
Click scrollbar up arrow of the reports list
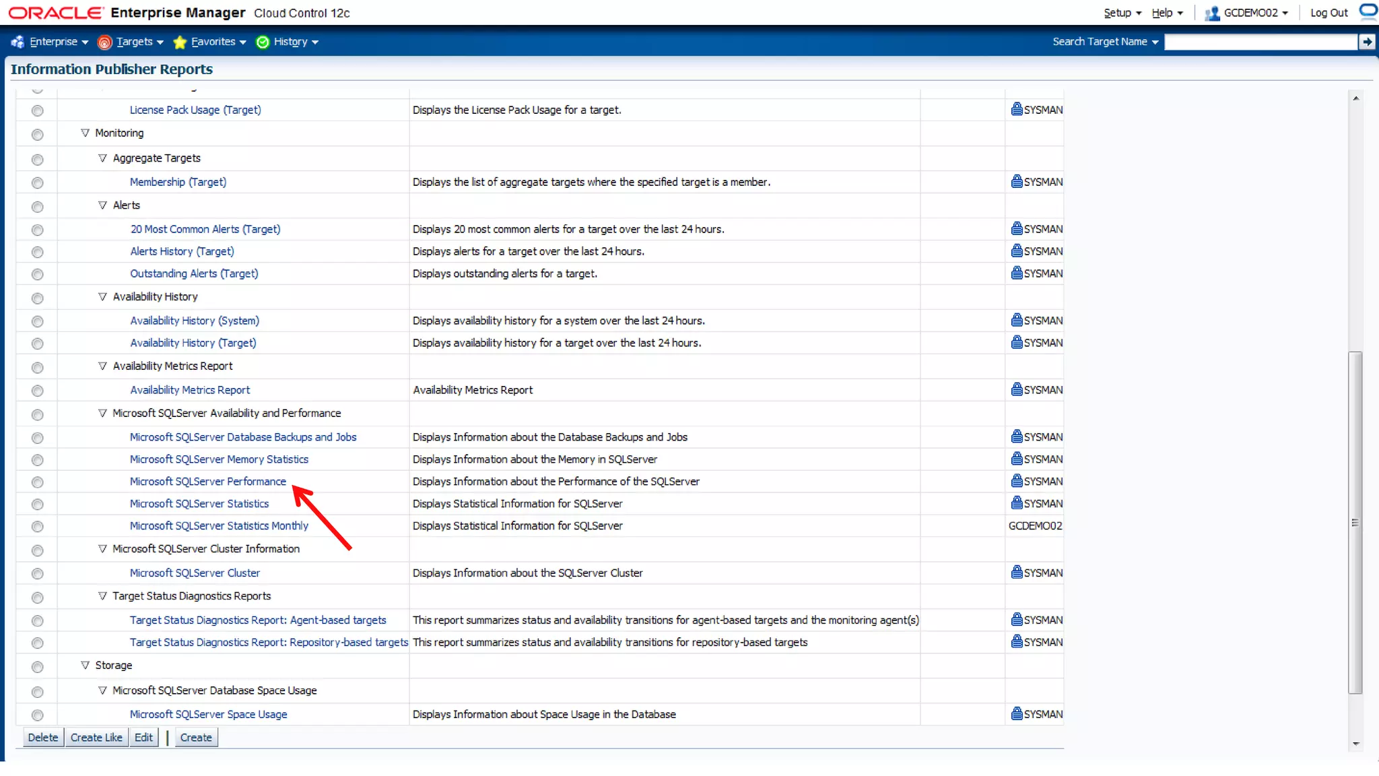click(1355, 98)
